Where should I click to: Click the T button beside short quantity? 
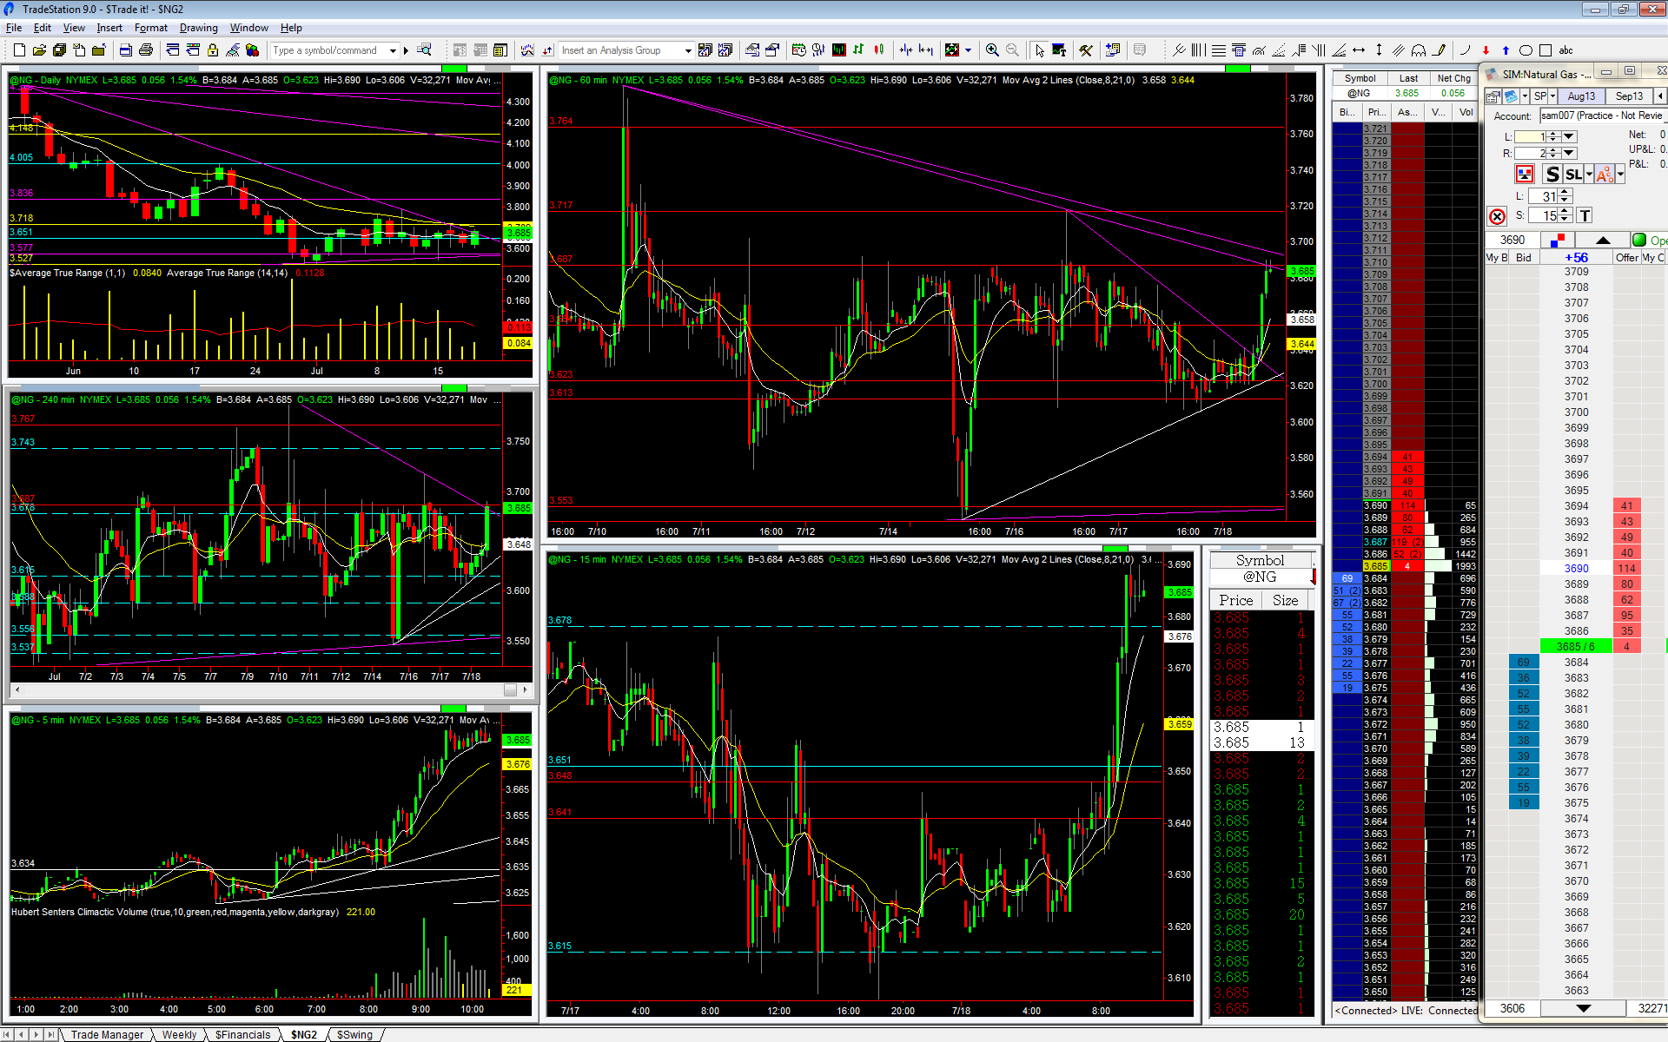(1585, 215)
